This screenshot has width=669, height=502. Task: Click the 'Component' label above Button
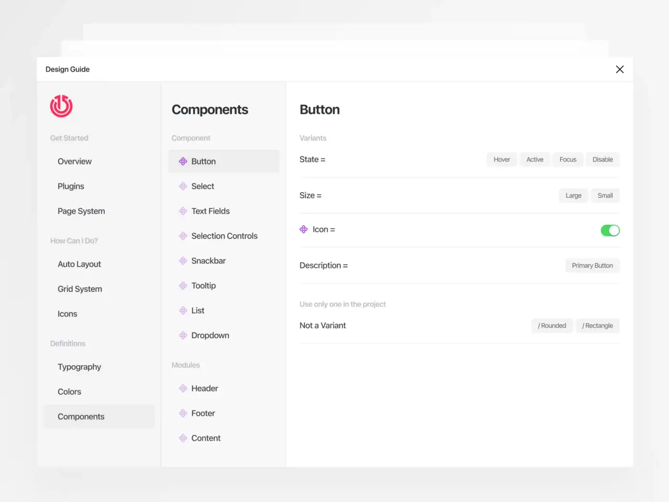(x=191, y=138)
